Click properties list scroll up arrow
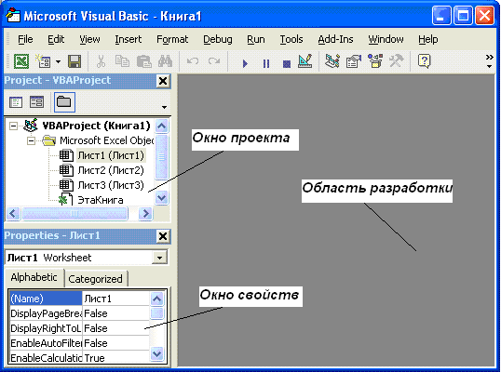Image resolution: width=501 pixels, height=372 pixels. pos(156,299)
